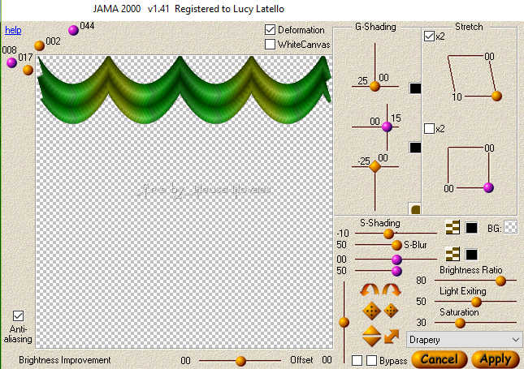
Task: Click the S-Blur row stripe pattern icon
Action: tap(453, 255)
